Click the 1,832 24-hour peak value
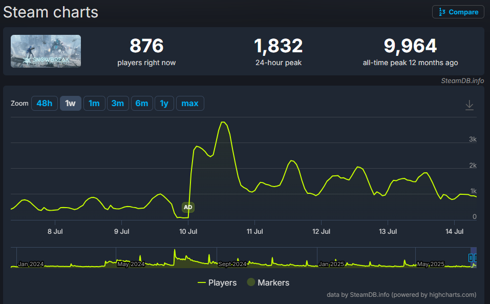 279,46
